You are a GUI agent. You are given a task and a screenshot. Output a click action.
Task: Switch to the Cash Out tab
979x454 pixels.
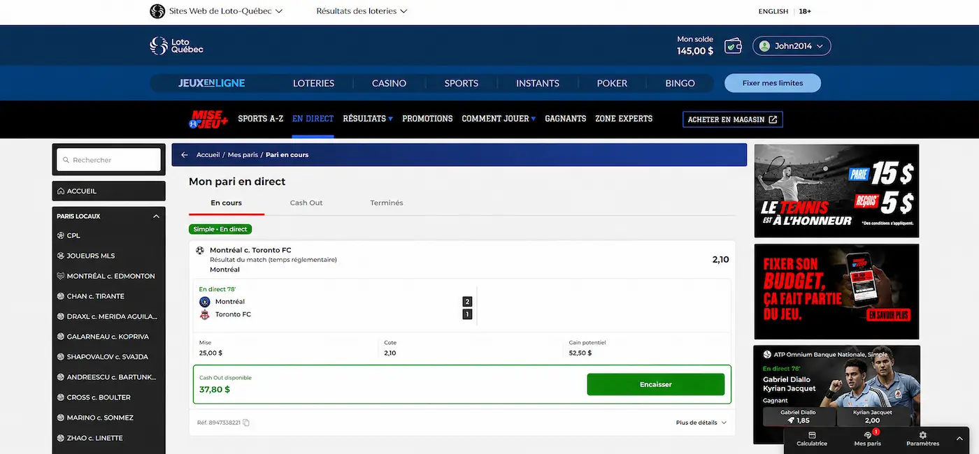click(306, 203)
